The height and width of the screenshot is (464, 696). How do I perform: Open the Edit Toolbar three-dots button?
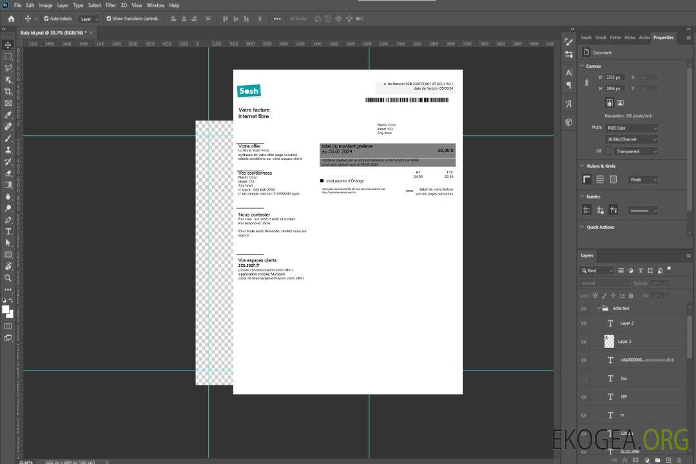coord(8,289)
